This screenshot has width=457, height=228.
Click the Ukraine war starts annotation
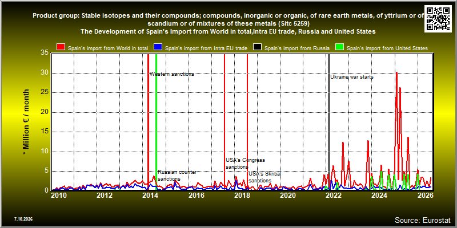[352, 77]
